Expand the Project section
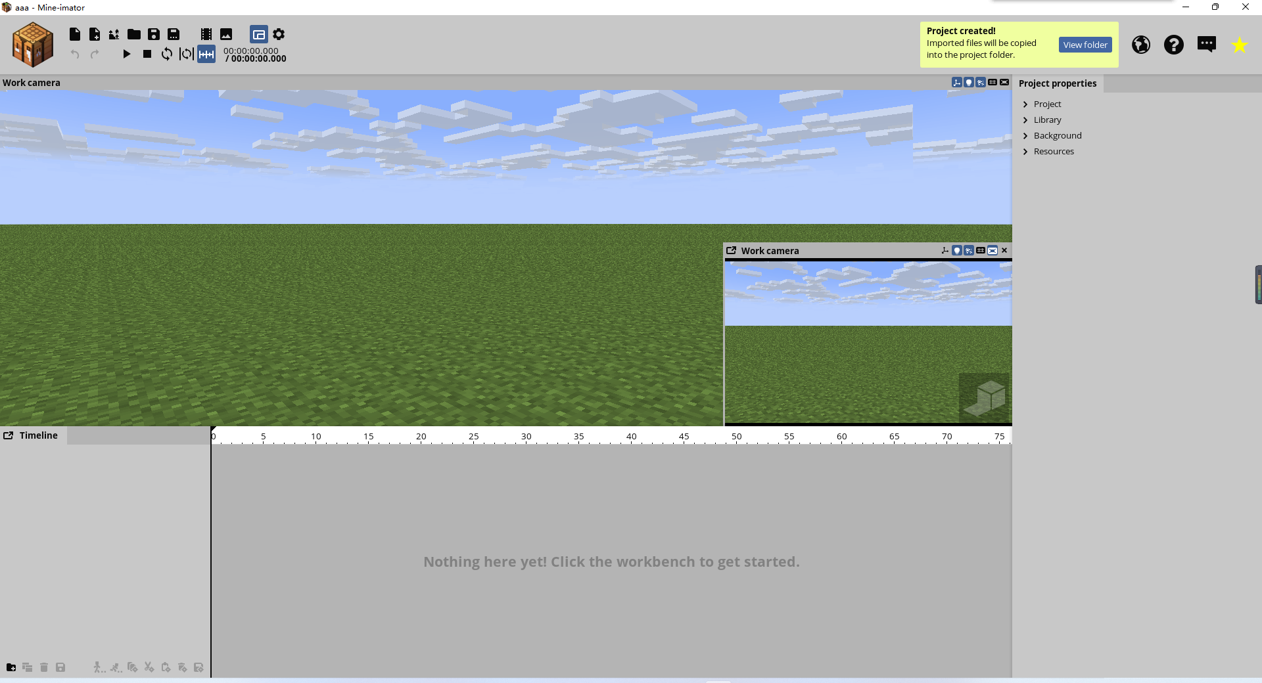The width and height of the screenshot is (1262, 683). click(1047, 104)
